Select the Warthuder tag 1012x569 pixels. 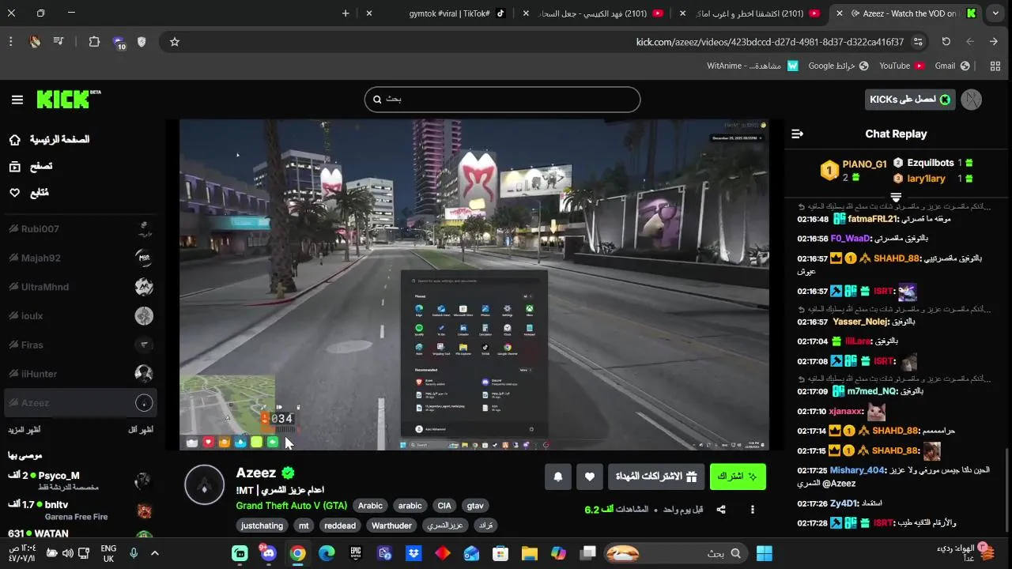coord(391,526)
